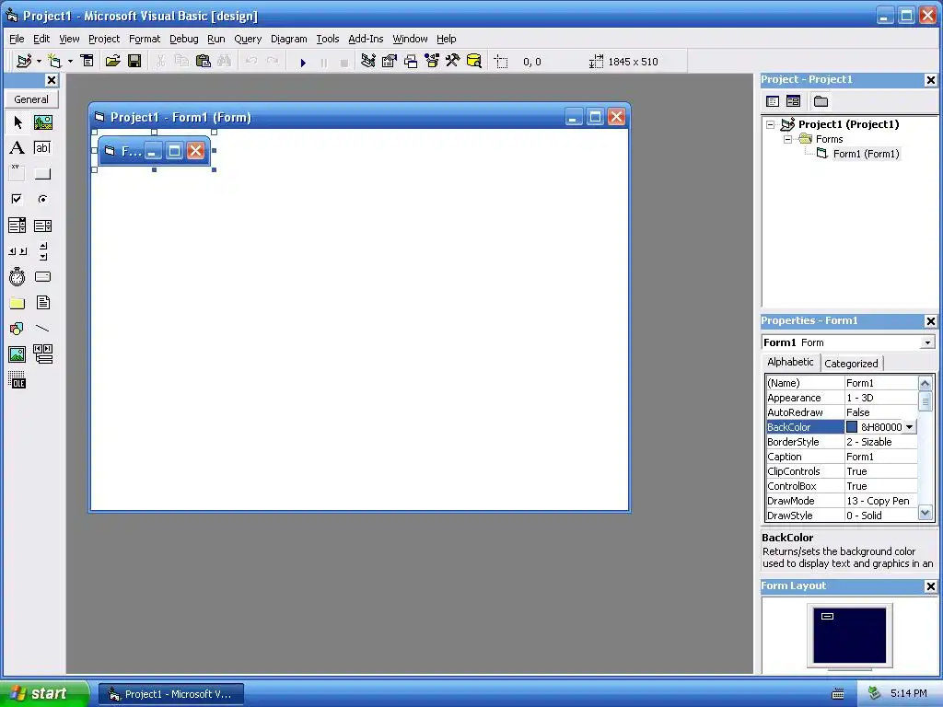
Task: Open the Project Explorer toolbar icon
Action: (x=368, y=62)
